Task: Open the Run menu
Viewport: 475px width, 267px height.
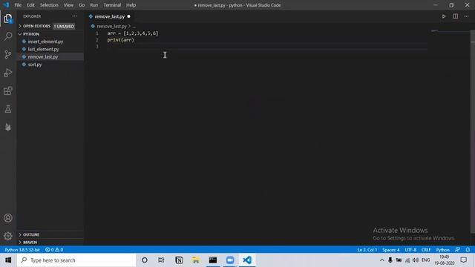Action: pos(94,5)
